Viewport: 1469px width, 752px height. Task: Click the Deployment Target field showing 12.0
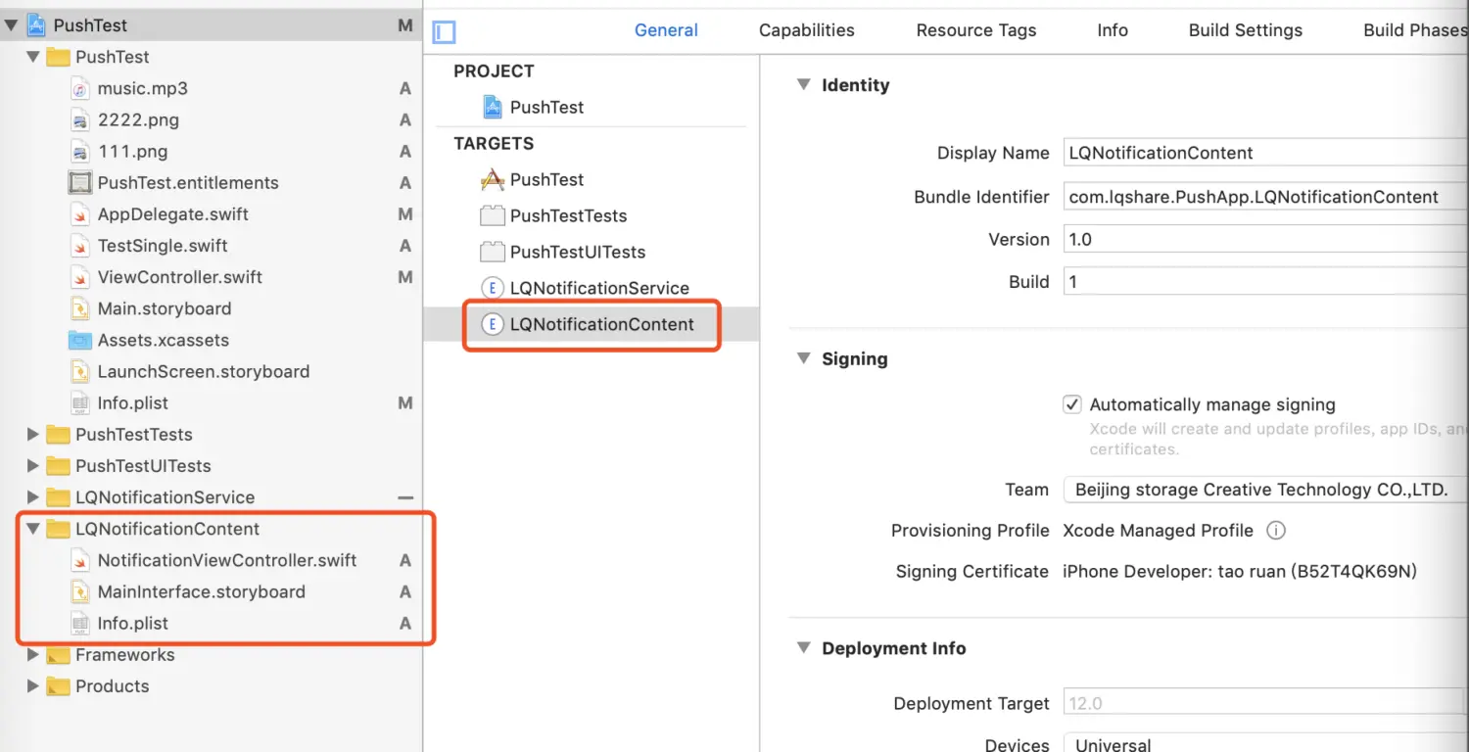pyautogui.click(x=1265, y=703)
